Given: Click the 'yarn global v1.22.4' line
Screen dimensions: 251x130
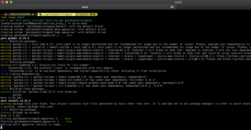Looking at the screenshot, I should pyautogui.click(x=15, y=38).
